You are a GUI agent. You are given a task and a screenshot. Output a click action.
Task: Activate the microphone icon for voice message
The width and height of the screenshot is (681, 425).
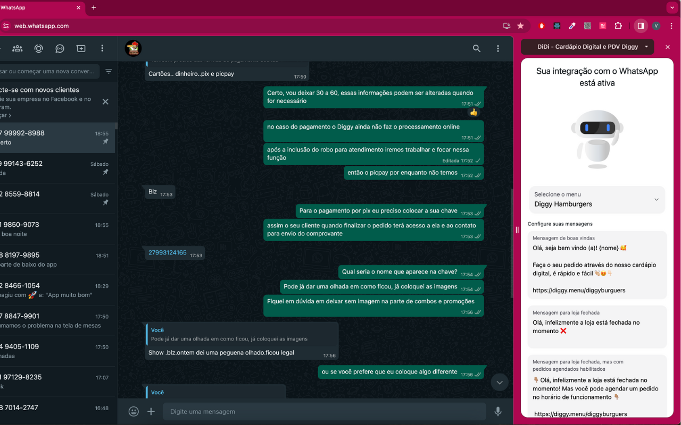497,411
